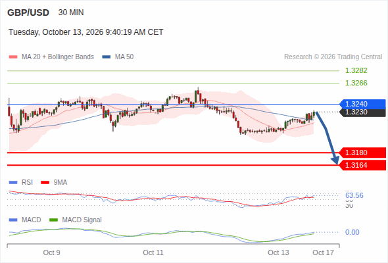Click the MACD blue legend swatch

[x=13, y=220]
